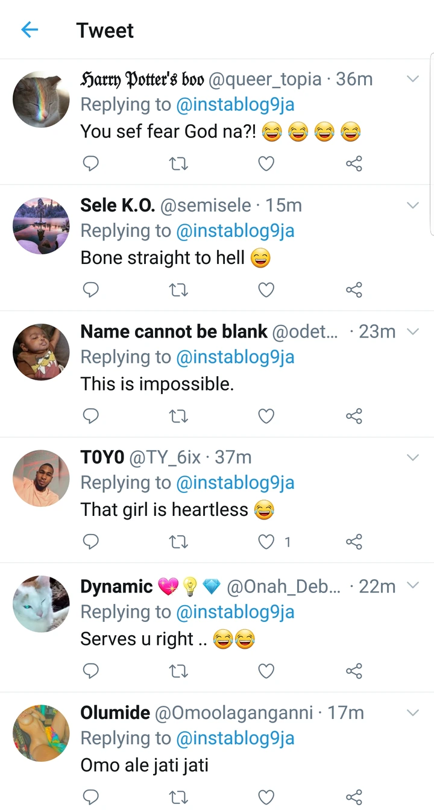Retweet T0Y0's 'That girl is heartless' tweet

pos(179,542)
